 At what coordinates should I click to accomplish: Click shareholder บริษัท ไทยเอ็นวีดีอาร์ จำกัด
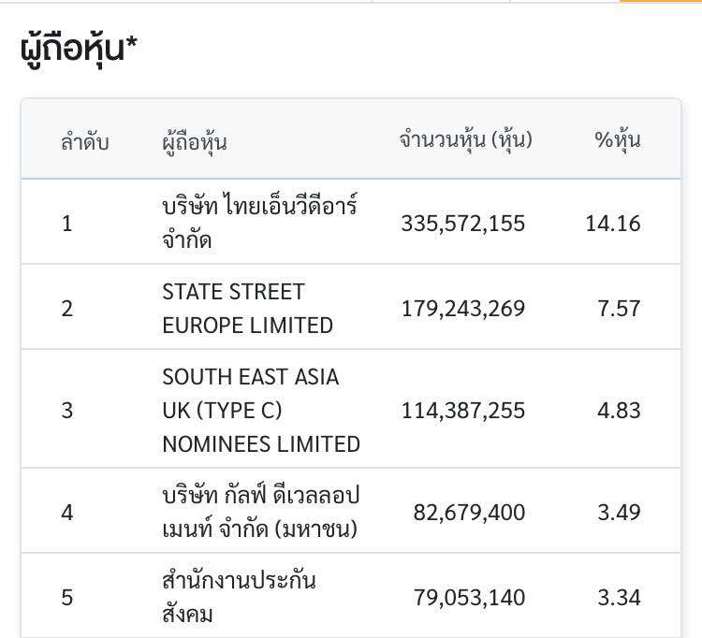(259, 223)
